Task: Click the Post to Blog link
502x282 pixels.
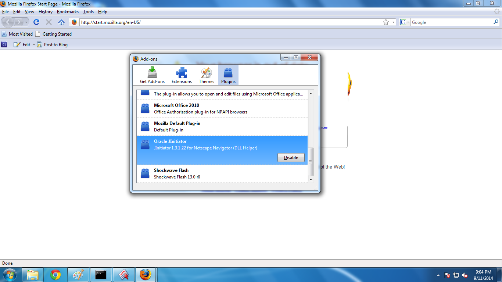Action: (x=55, y=44)
